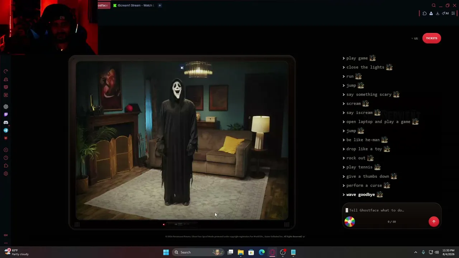Screen dimensions: 459x258
Task: Click the GX logo in sidebar
Action: click(6, 235)
